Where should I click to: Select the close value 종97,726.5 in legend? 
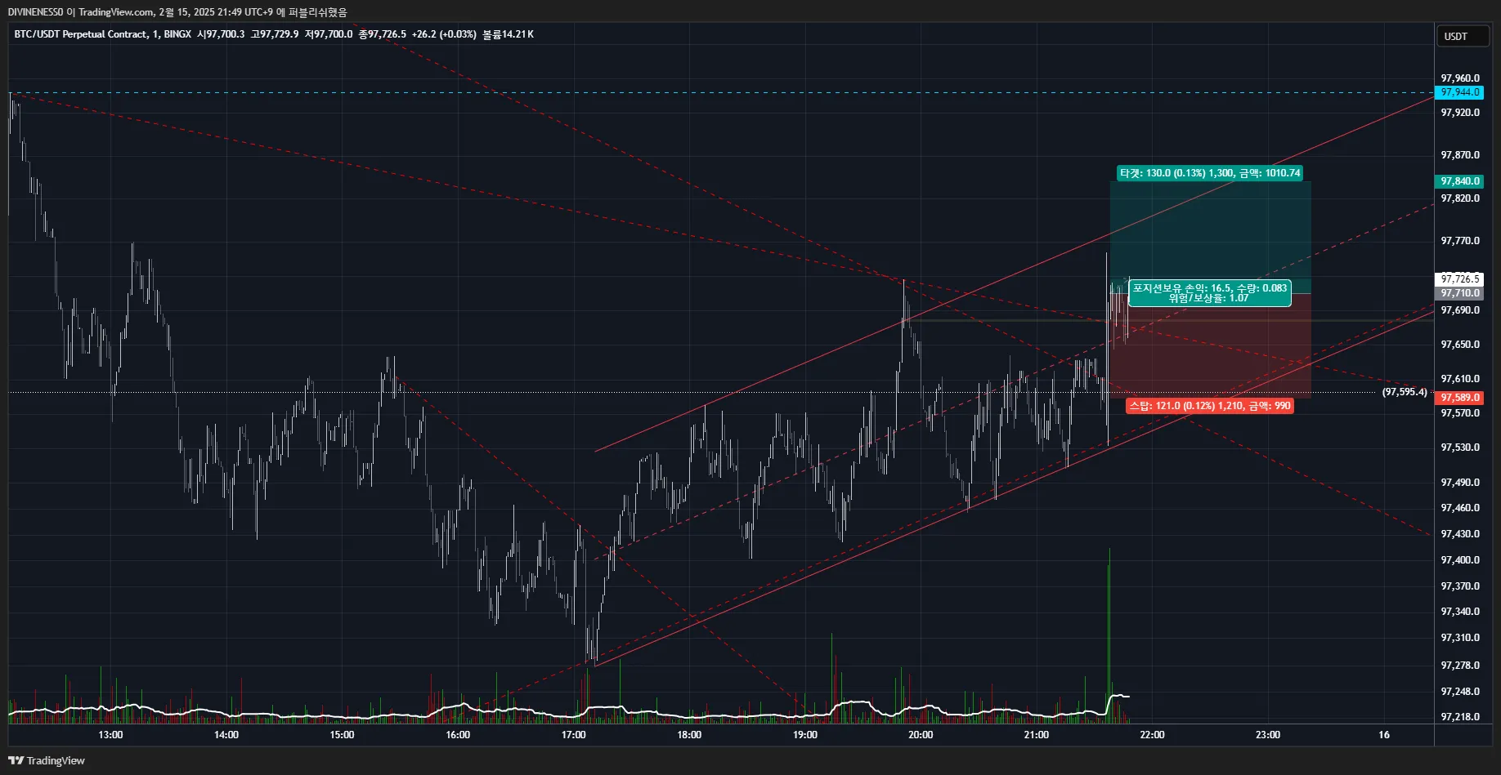[383, 34]
